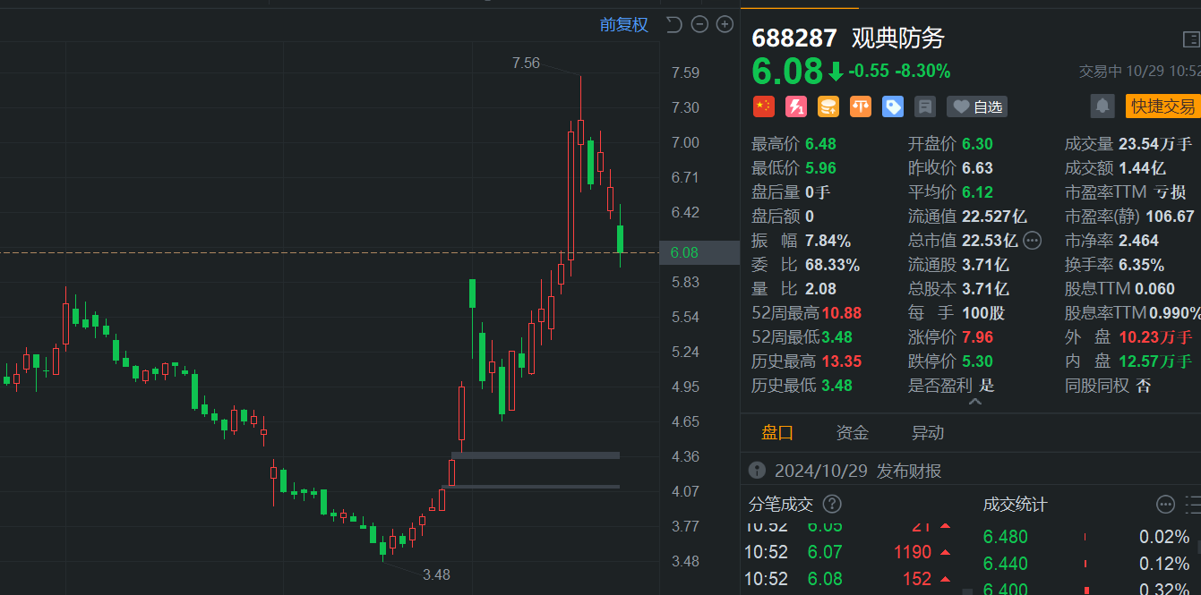Collapse the quote details with chevron

click(x=975, y=402)
